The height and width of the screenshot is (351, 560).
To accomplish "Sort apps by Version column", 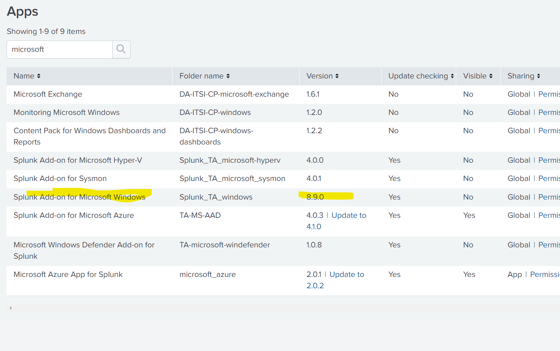I will click(322, 76).
